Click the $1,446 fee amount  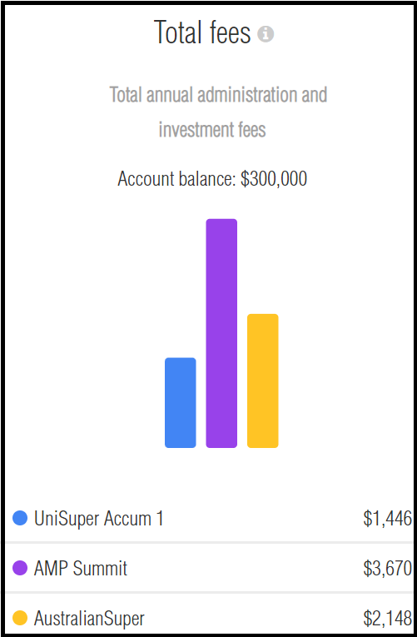(387, 519)
